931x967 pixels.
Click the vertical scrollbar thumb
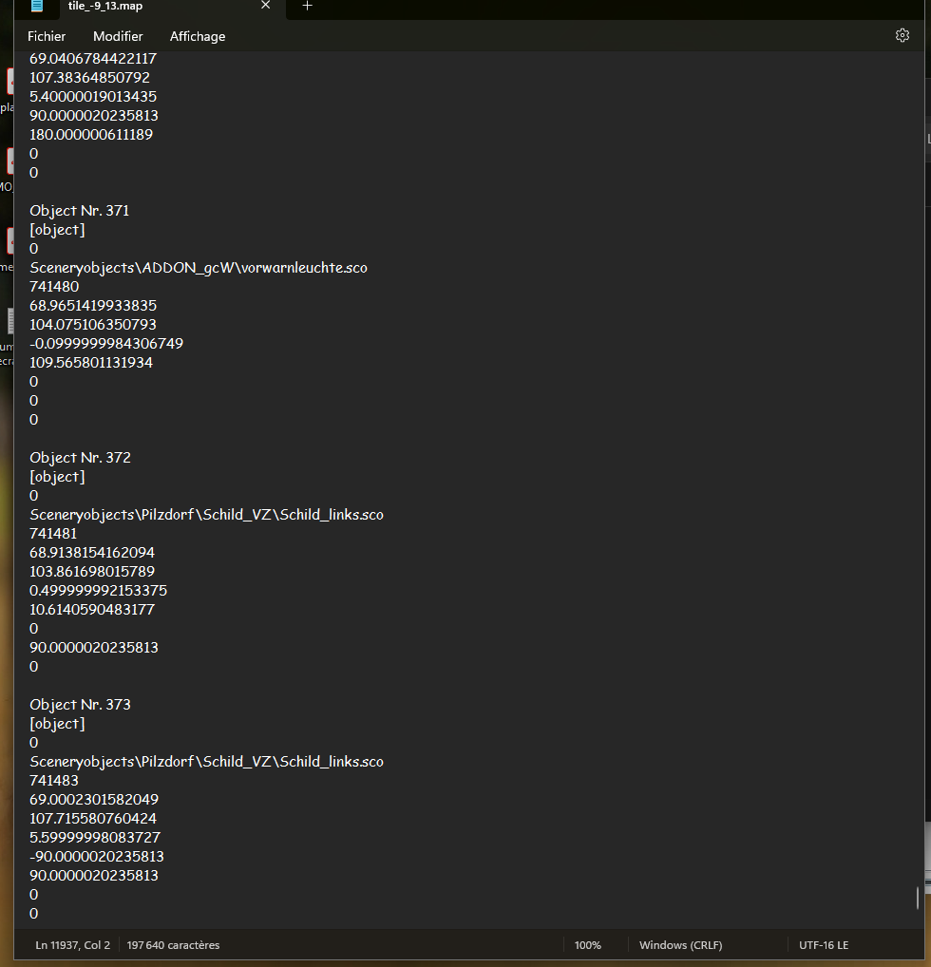[x=918, y=898]
